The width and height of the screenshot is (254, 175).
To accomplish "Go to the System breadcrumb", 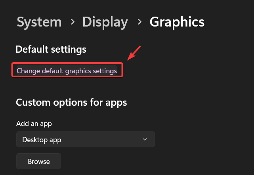I will tap(39, 22).
